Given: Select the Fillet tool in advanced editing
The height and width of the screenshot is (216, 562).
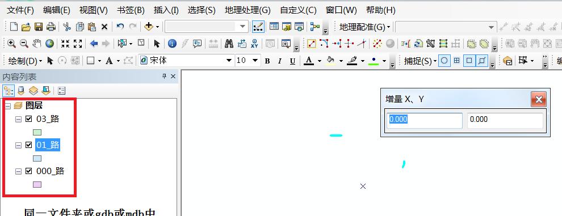Looking at the screenshot, I should click(x=324, y=44).
